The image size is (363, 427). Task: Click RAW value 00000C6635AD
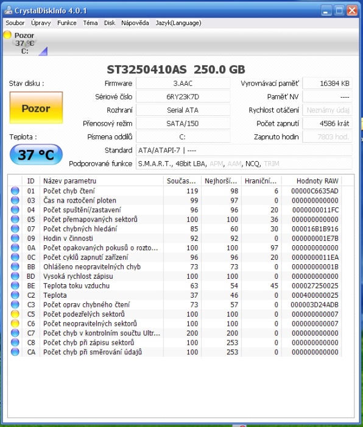[315, 191]
